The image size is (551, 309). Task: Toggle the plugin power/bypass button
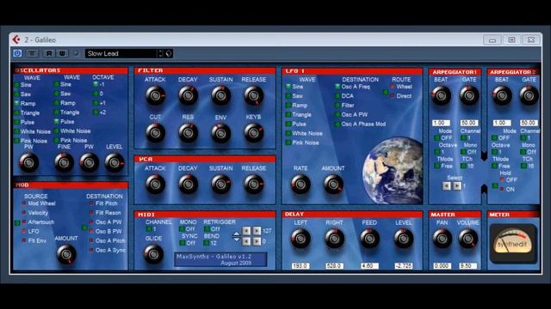click(x=17, y=53)
